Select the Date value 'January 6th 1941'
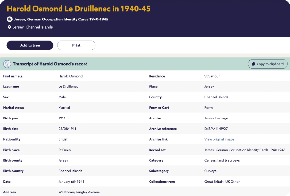The width and height of the screenshot is (290, 196). [x=71, y=182]
